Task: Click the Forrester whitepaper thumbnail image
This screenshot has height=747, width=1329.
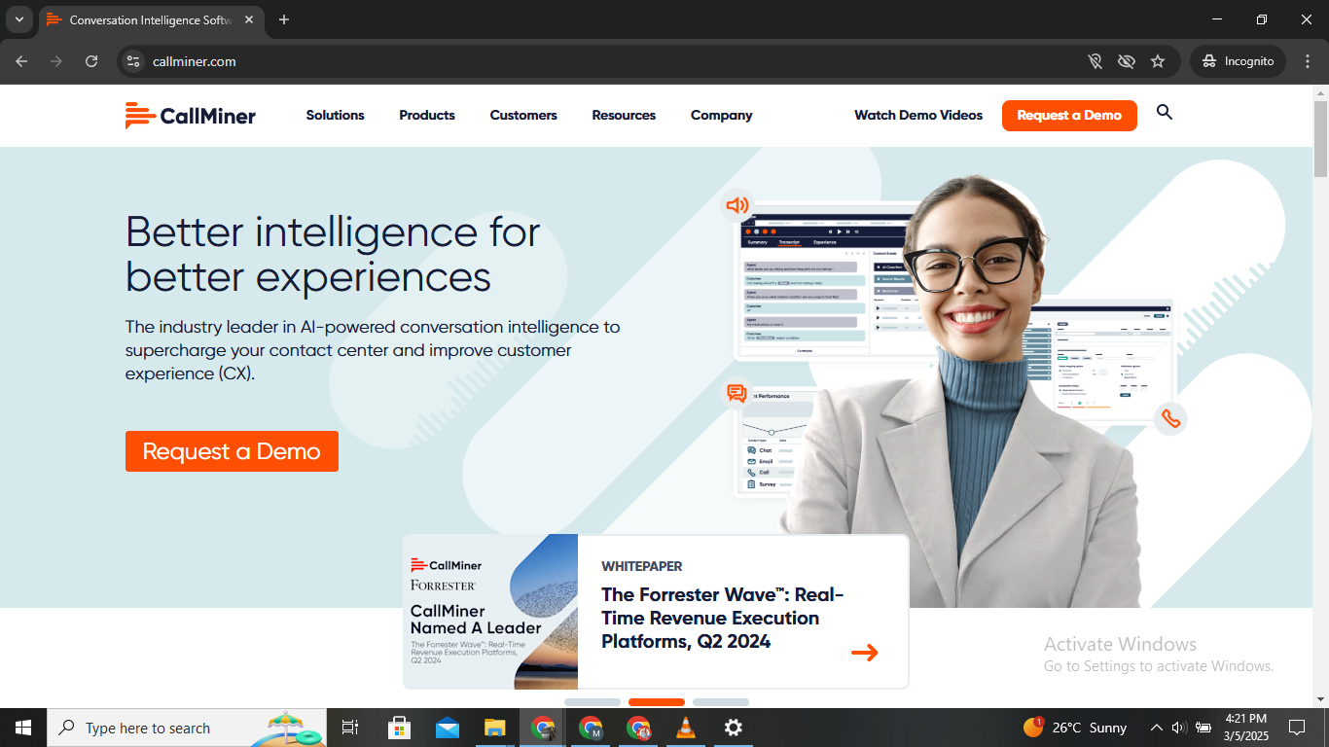Action: [x=490, y=612]
